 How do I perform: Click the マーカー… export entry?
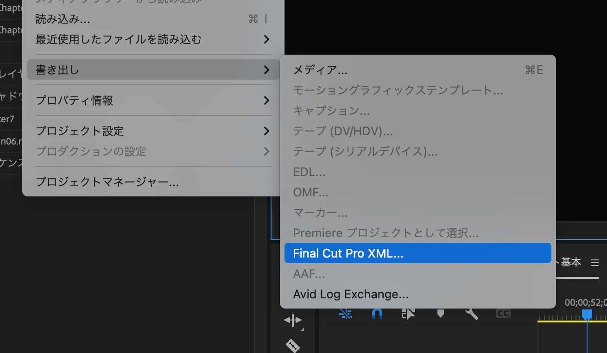click(417, 213)
